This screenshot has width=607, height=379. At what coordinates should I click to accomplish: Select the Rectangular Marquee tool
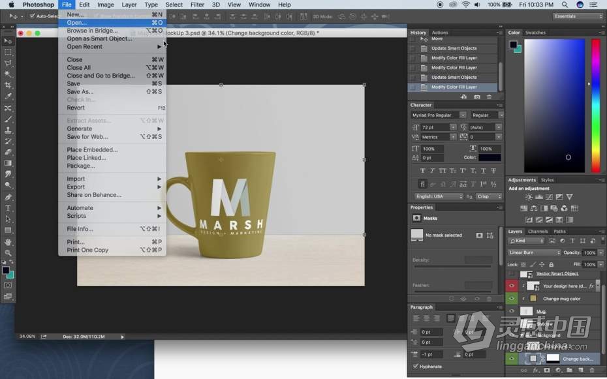[x=8, y=52]
